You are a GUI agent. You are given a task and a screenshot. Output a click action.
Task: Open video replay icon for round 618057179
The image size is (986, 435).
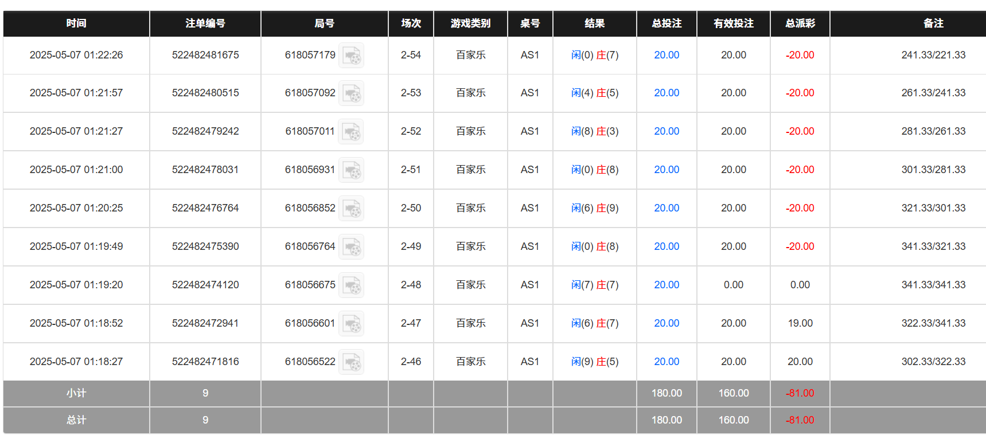pyautogui.click(x=351, y=56)
